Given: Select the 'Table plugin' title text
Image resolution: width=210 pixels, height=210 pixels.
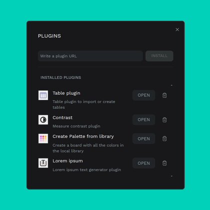Looking at the screenshot, I should 66,93.
